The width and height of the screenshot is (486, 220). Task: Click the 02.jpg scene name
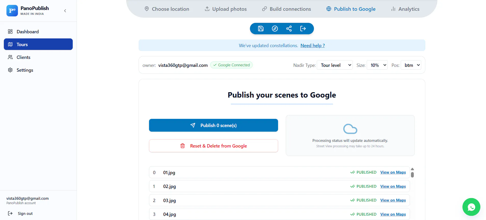[170, 186]
